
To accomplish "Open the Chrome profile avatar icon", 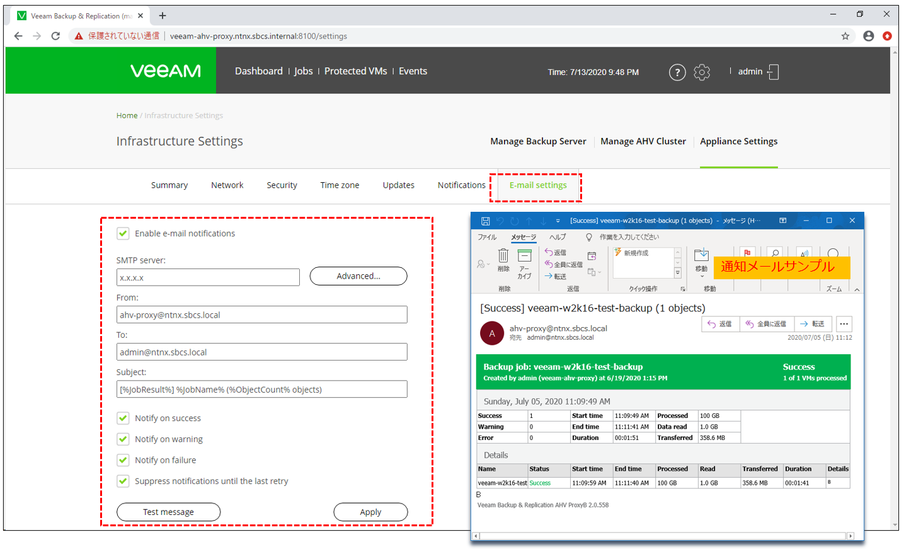I will 869,36.
